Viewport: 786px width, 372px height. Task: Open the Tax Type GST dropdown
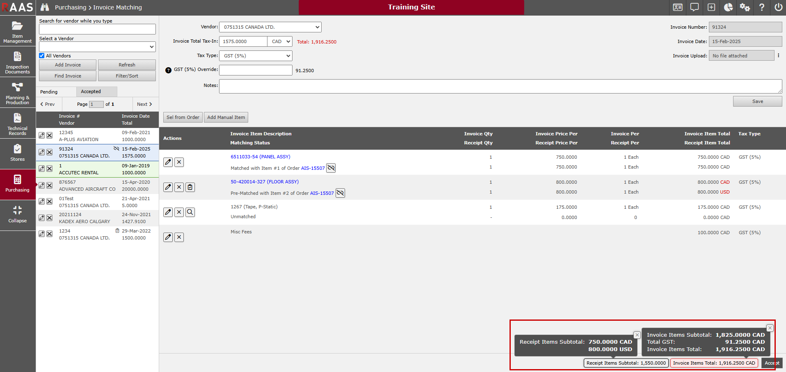pyautogui.click(x=256, y=56)
